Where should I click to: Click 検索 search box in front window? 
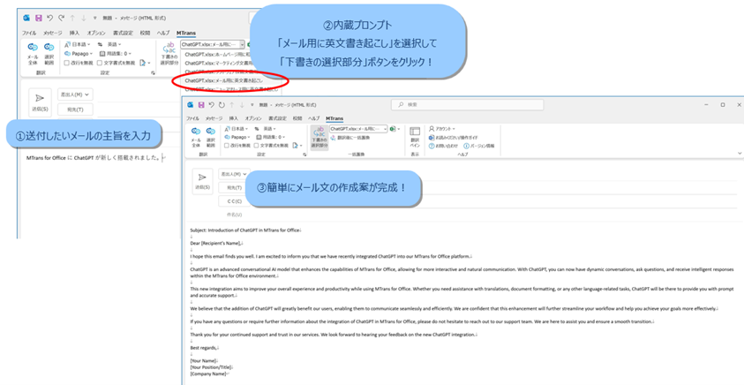pos(468,104)
